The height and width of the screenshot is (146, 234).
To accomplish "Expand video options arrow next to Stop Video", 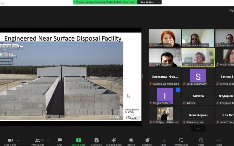I will click(18, 140).
